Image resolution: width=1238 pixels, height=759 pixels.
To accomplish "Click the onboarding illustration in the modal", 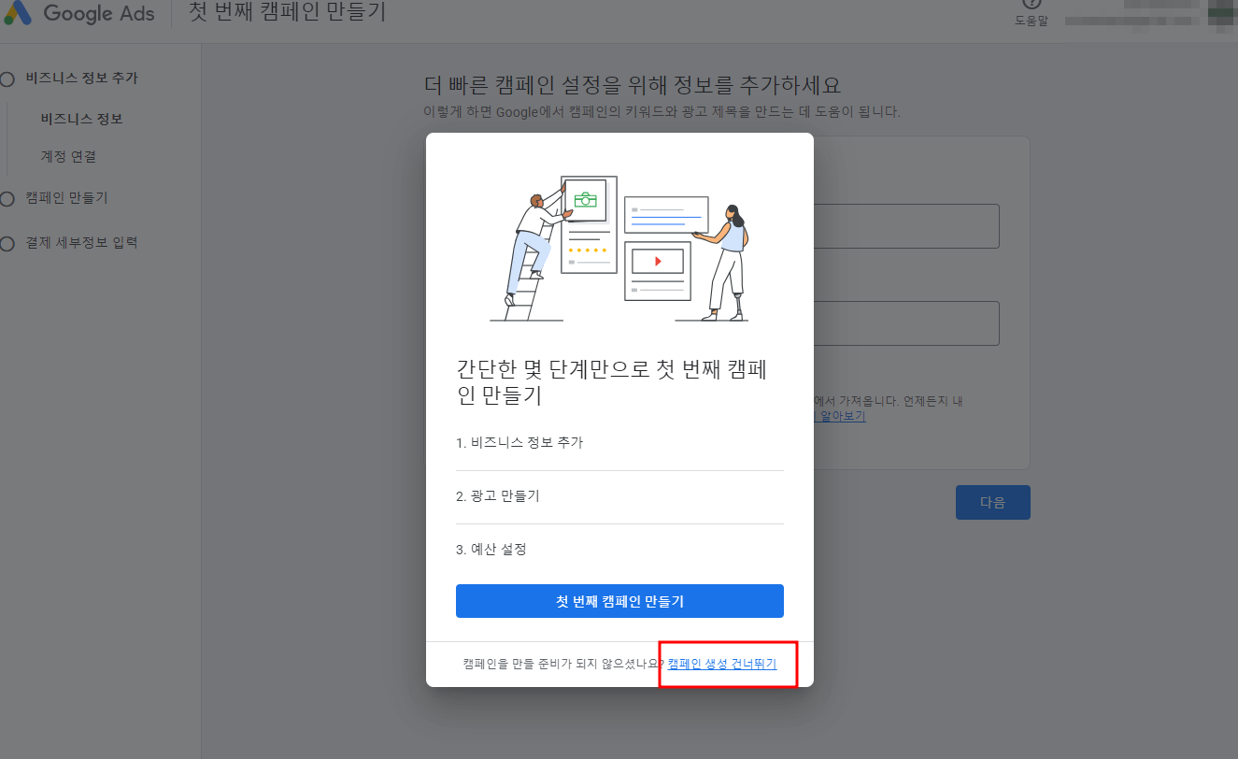I will [x=619, y=248].
